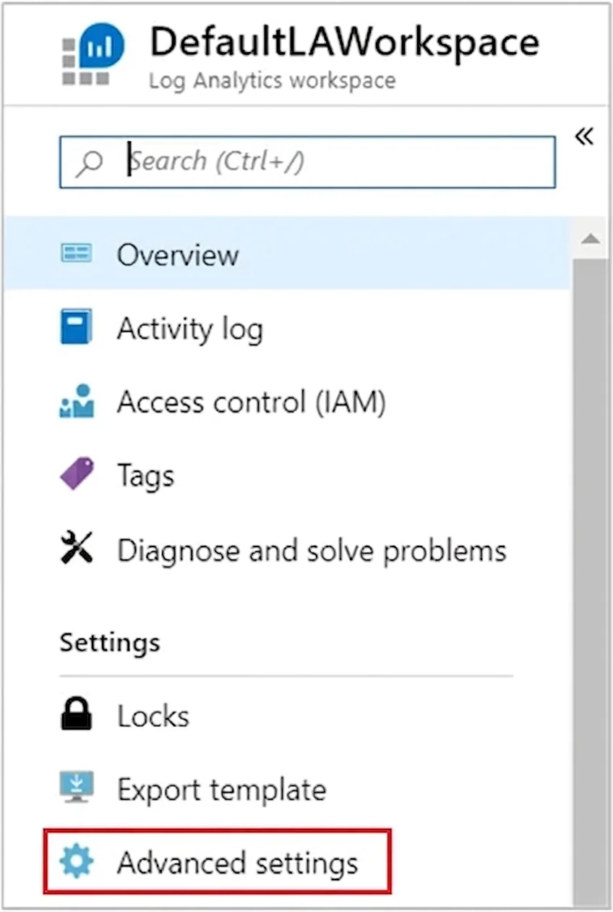The height and width of the screenshot is (912, 613).
Task: Click the Access control people icon
Action: (76, 401)
